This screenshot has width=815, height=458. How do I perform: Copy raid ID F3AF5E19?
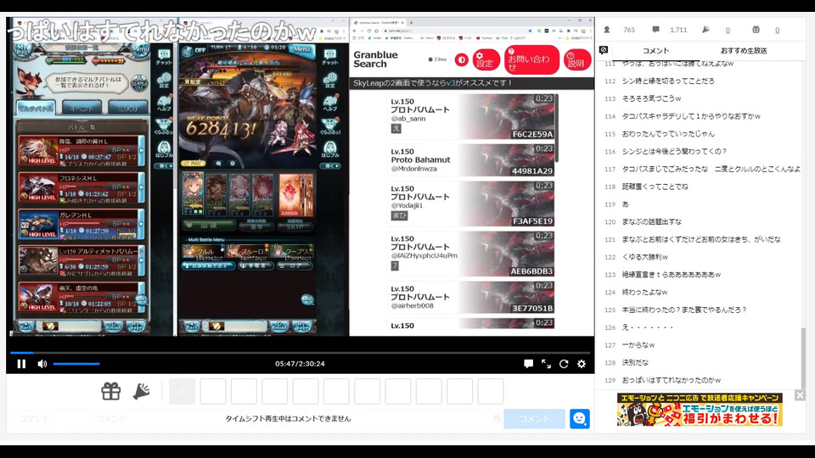click(x=532, y=221)
